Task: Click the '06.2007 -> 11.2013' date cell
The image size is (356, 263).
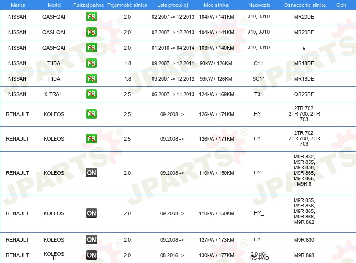Action: 173,94
